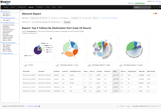The image size is (161, 109).
Task: Expand Chord Diagram dstport srcport popout icon
Action: [121, 65]
